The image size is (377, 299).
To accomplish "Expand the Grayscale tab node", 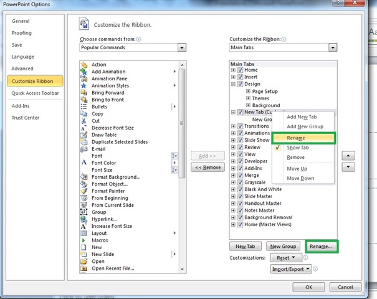I will coord(233,182).
